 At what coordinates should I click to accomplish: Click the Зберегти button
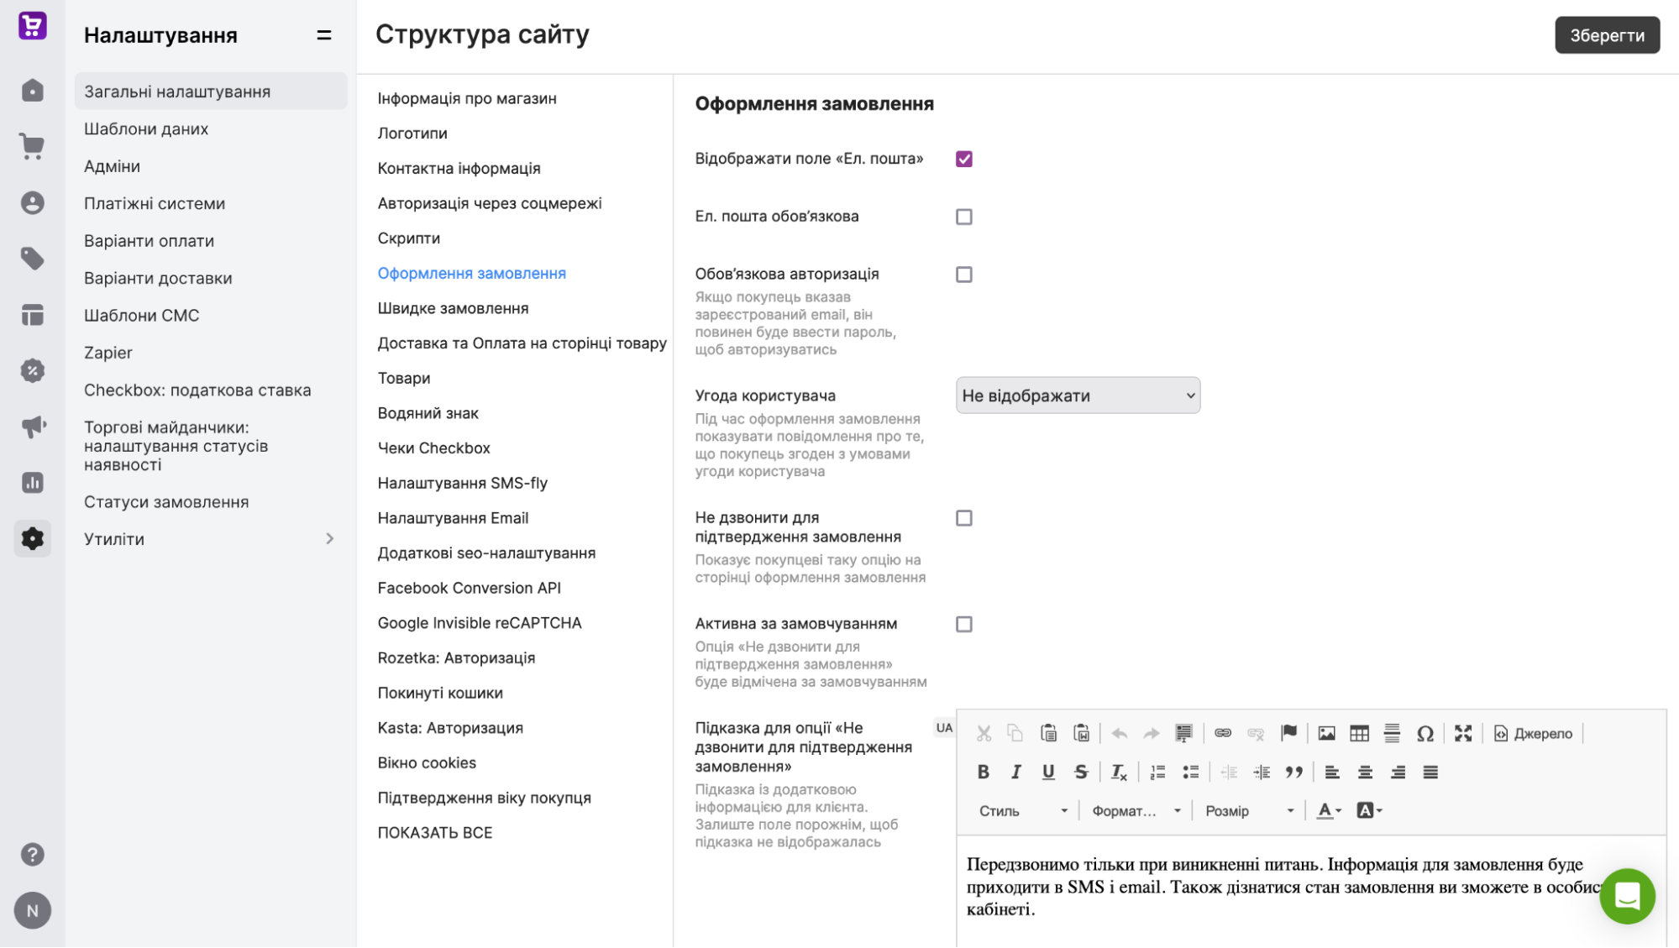(x=1607, y=35)
